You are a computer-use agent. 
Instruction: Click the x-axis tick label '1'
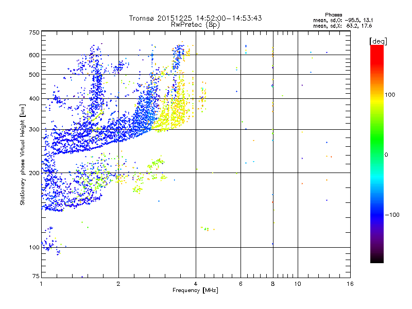(41, 284)
